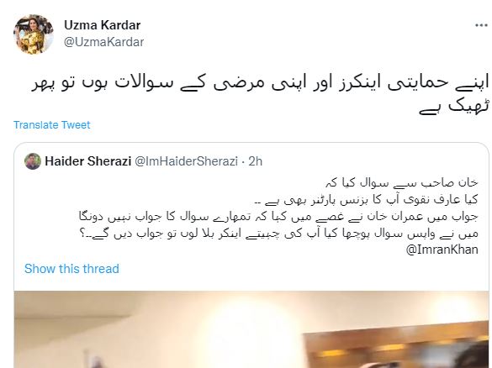This screenshot has height=368, width=492.
Task: Click the second line of the main tweet
Action: tap(455, 107)
